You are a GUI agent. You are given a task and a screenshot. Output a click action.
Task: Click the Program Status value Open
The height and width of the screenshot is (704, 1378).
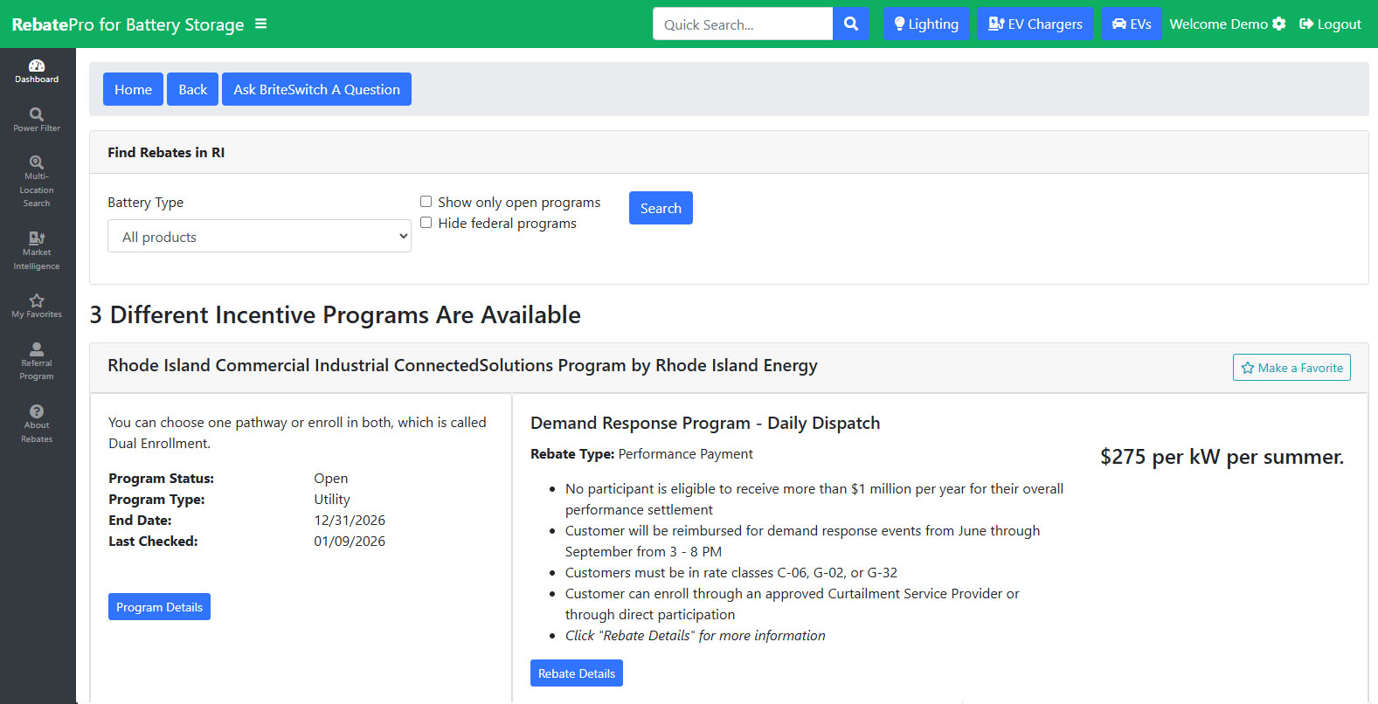(x=331, y=478)
